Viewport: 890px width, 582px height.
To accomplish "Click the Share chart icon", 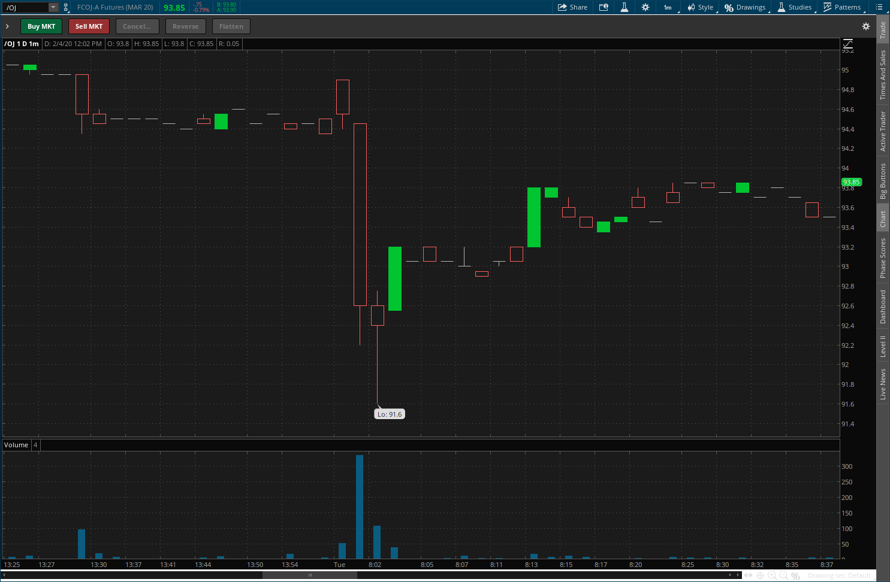I will coord(572,7).
